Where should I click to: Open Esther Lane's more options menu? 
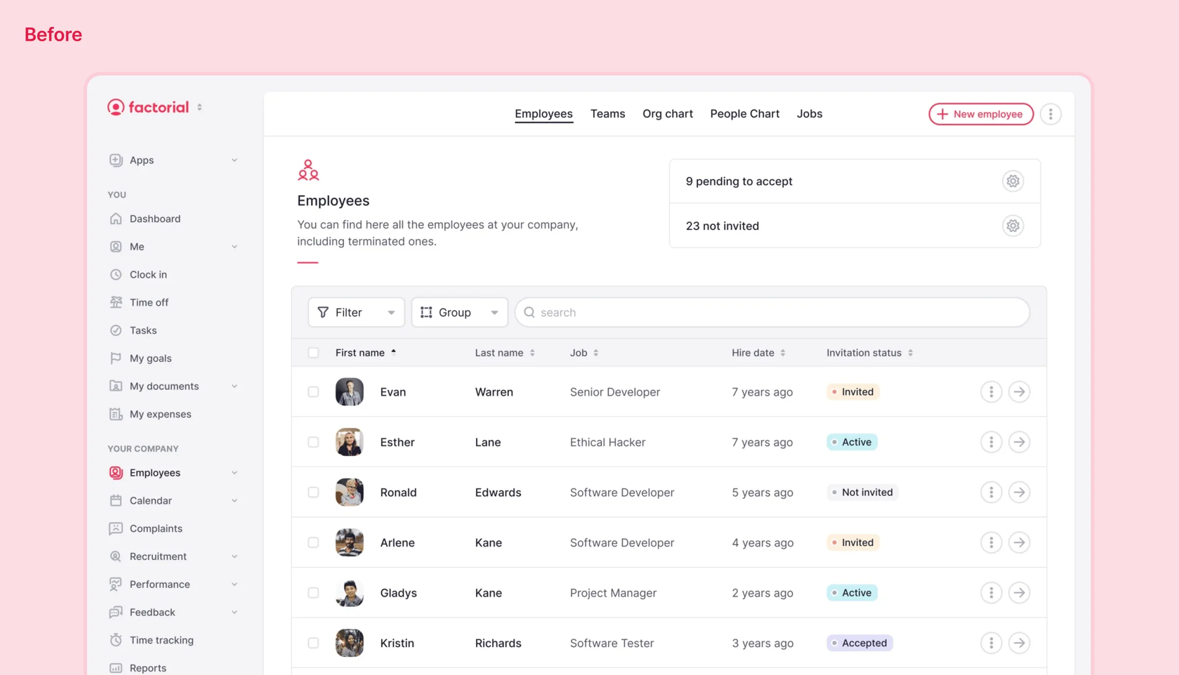tap(991, 442)
